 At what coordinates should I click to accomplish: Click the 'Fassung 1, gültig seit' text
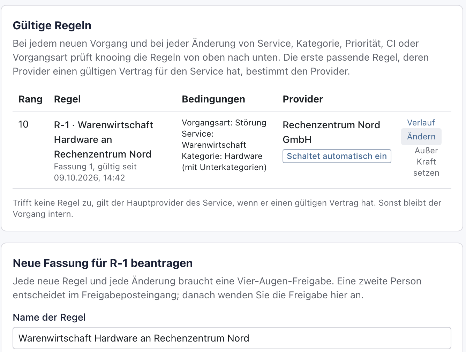95,167
